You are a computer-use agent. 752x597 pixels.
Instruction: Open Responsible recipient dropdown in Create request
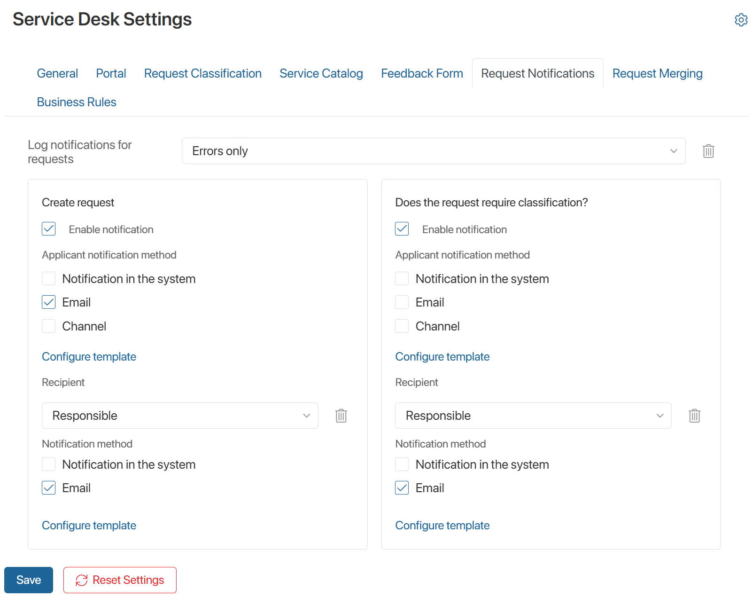(180, 416)
